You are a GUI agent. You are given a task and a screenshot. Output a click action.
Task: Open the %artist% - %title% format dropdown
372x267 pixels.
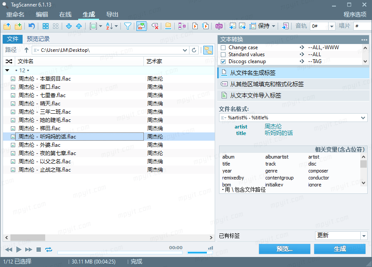(363, 118)
